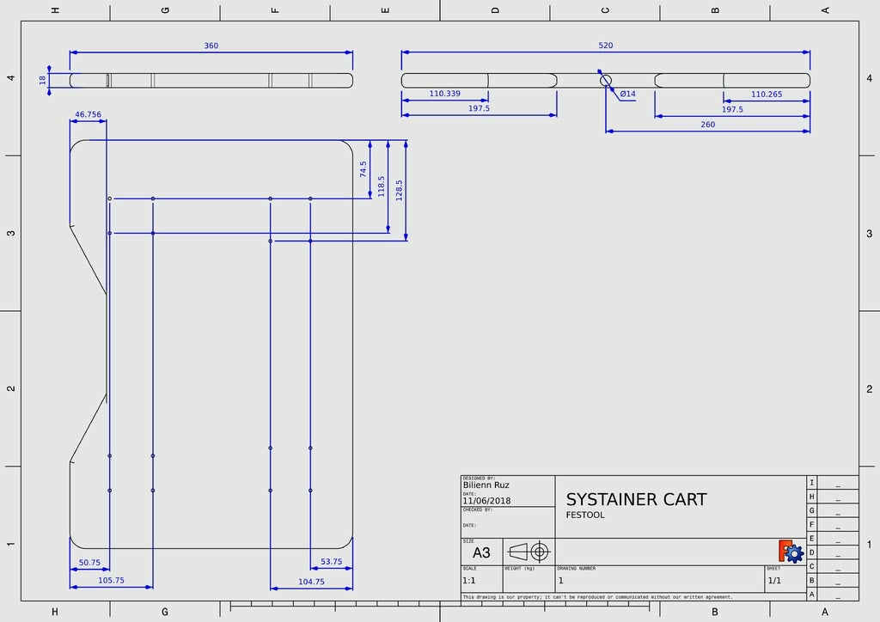The width and height of the screenshot is (880, 622).
Task: Select the 50.75 dimension value
Action: pyautogui.click(x=89, y=563)
